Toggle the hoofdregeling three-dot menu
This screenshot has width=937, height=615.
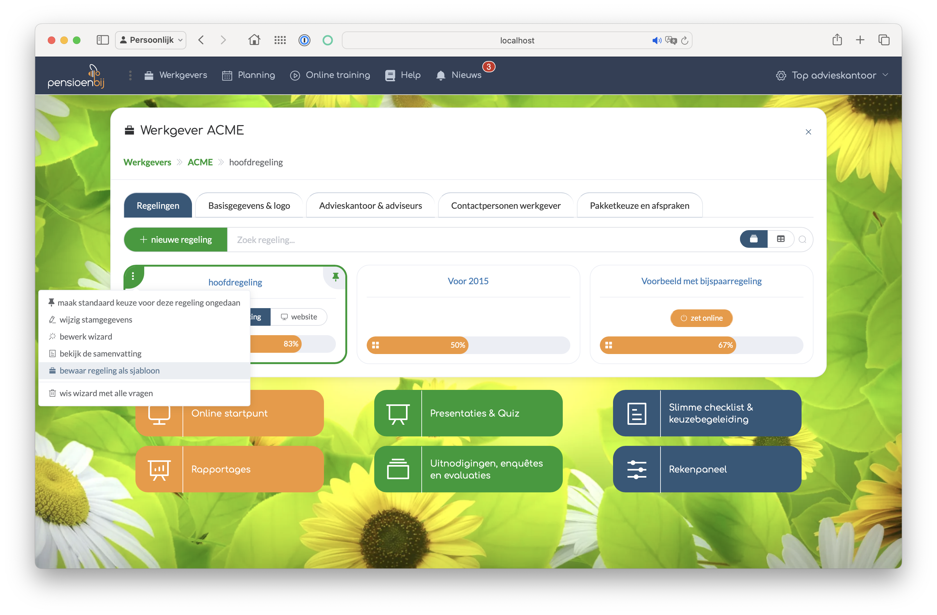pyautogui.click(x=133, y=276)
